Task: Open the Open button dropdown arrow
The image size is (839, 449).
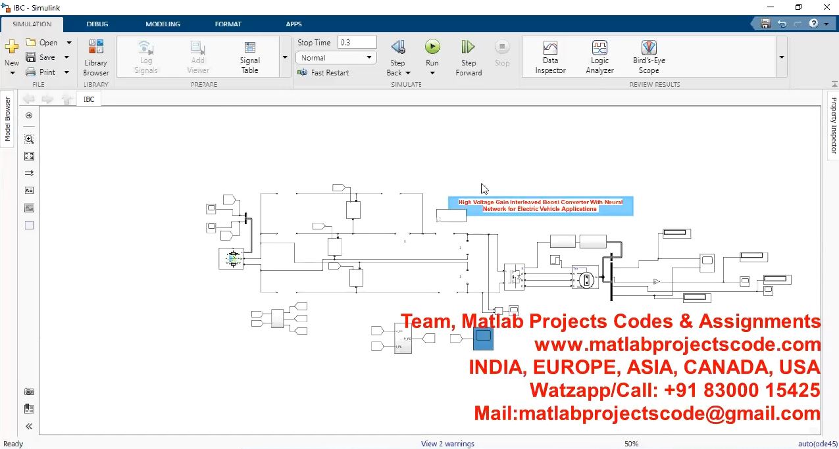Action: click(68, 42)
